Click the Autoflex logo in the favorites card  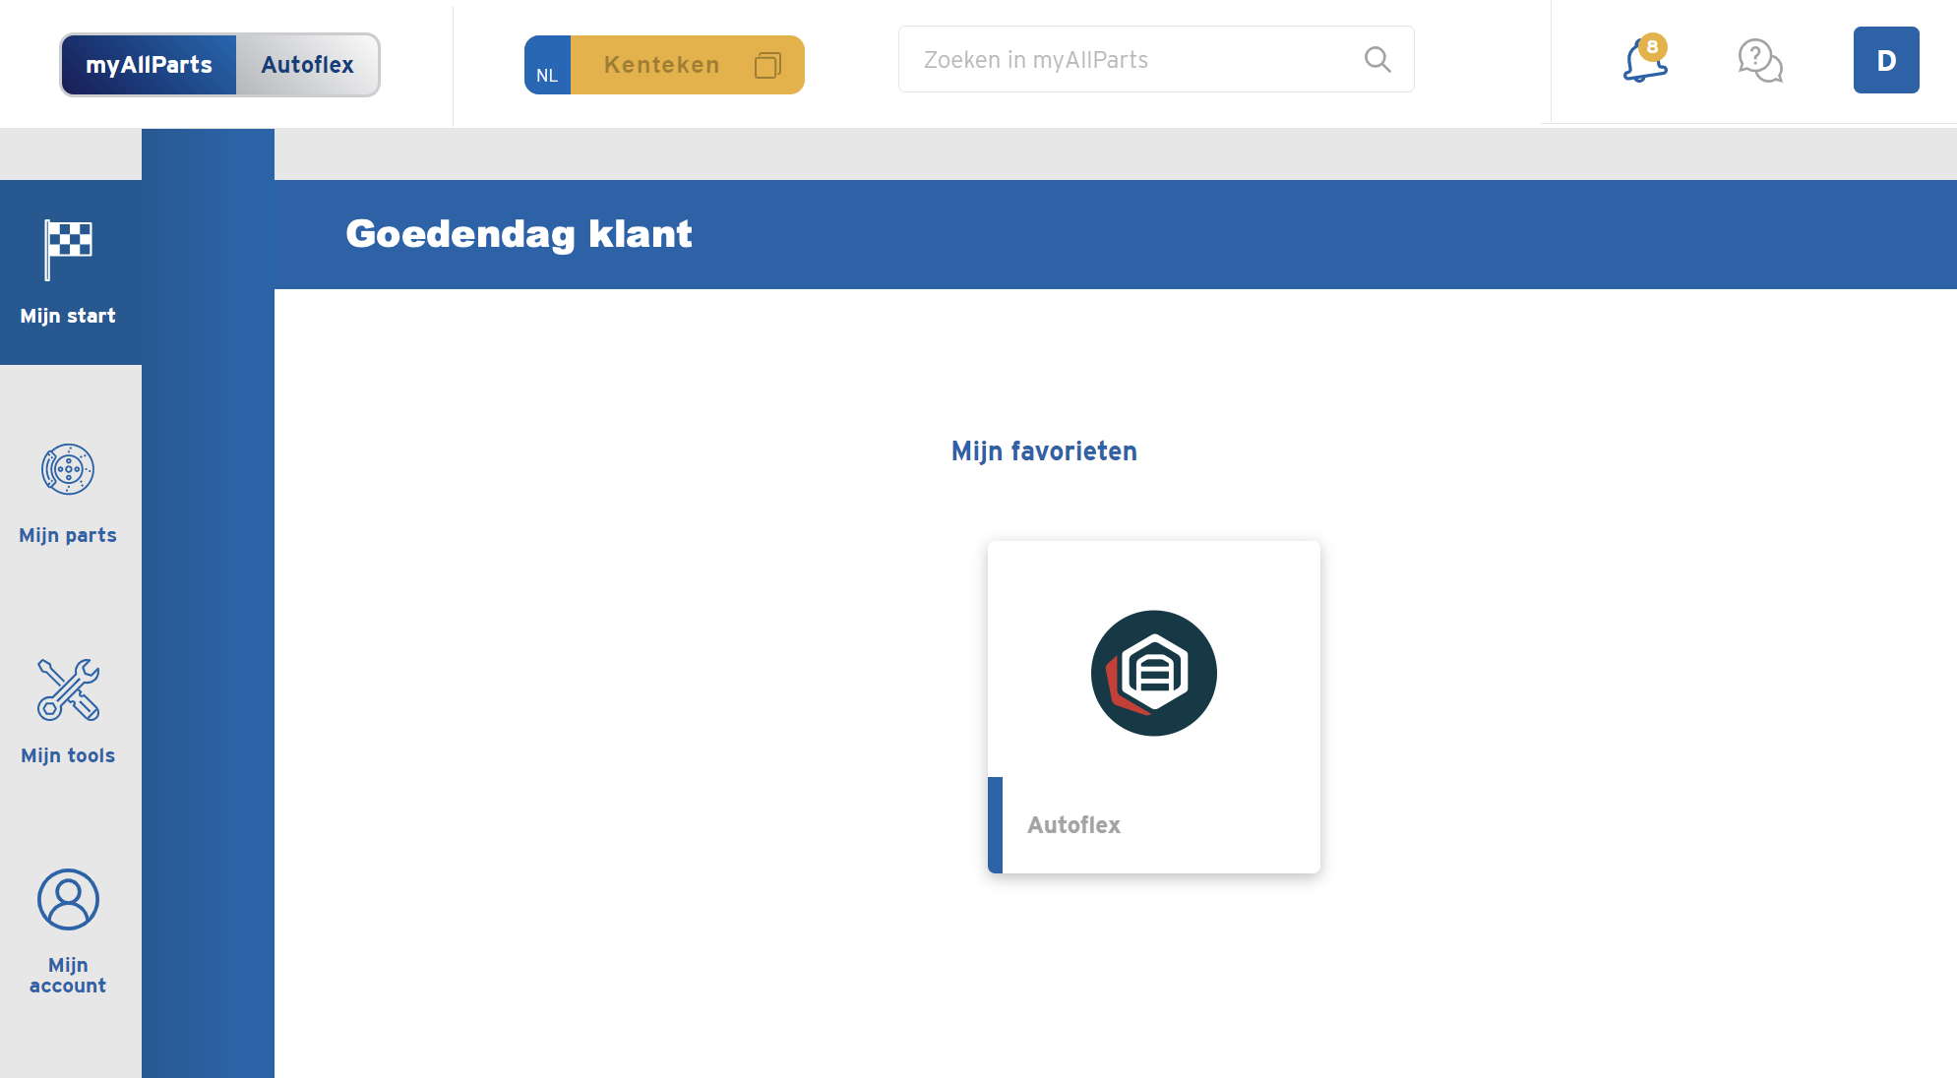[1153, 674]
